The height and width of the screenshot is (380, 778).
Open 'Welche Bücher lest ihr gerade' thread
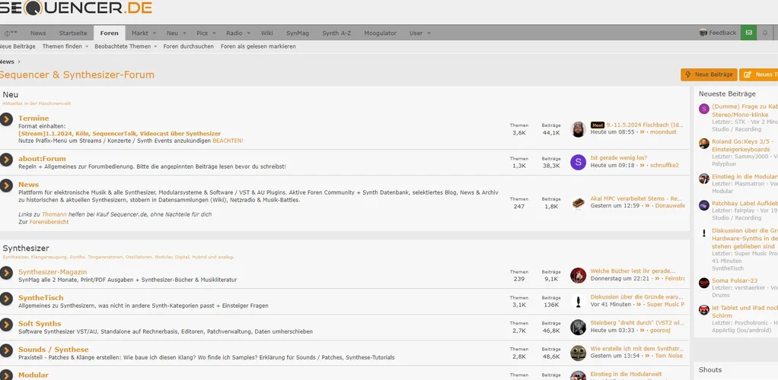633,271
